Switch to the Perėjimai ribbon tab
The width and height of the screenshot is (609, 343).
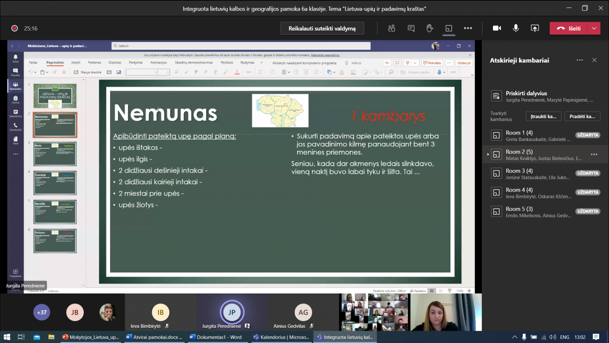click(136, 63)
